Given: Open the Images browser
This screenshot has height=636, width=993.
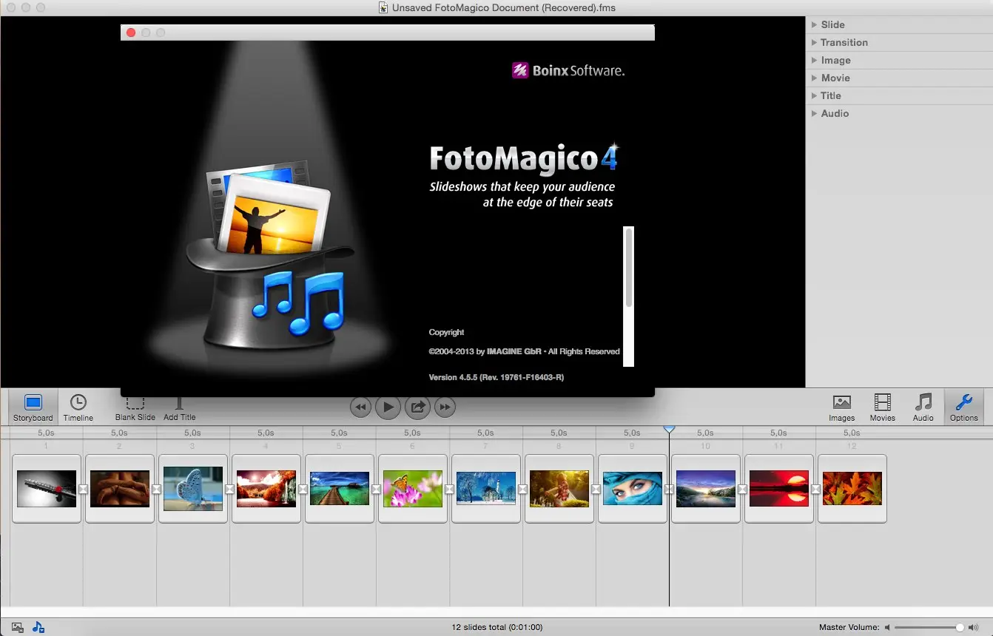Looking at the screenshot, I should click(841, 407).
